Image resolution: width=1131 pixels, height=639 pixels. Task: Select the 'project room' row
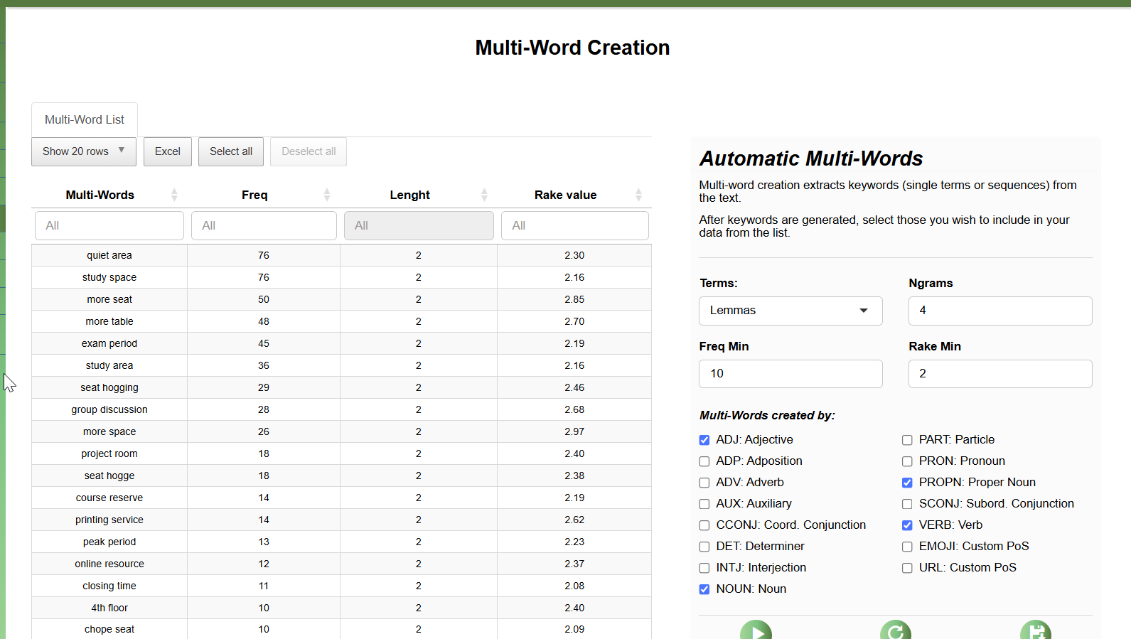(341, 453)
